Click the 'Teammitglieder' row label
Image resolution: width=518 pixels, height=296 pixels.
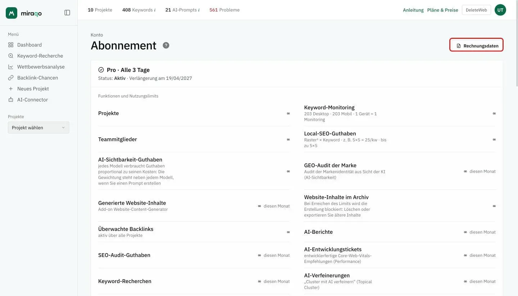pyautogui.click(x=118, y=139)
